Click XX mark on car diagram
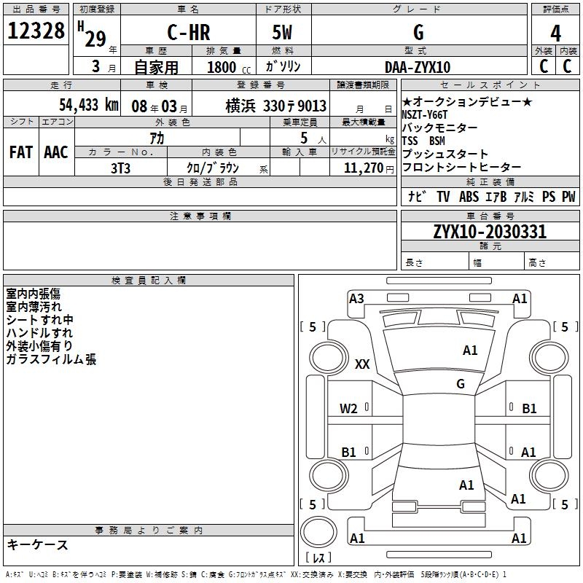Viewport: 583px width, 583px height. (362, 364)
